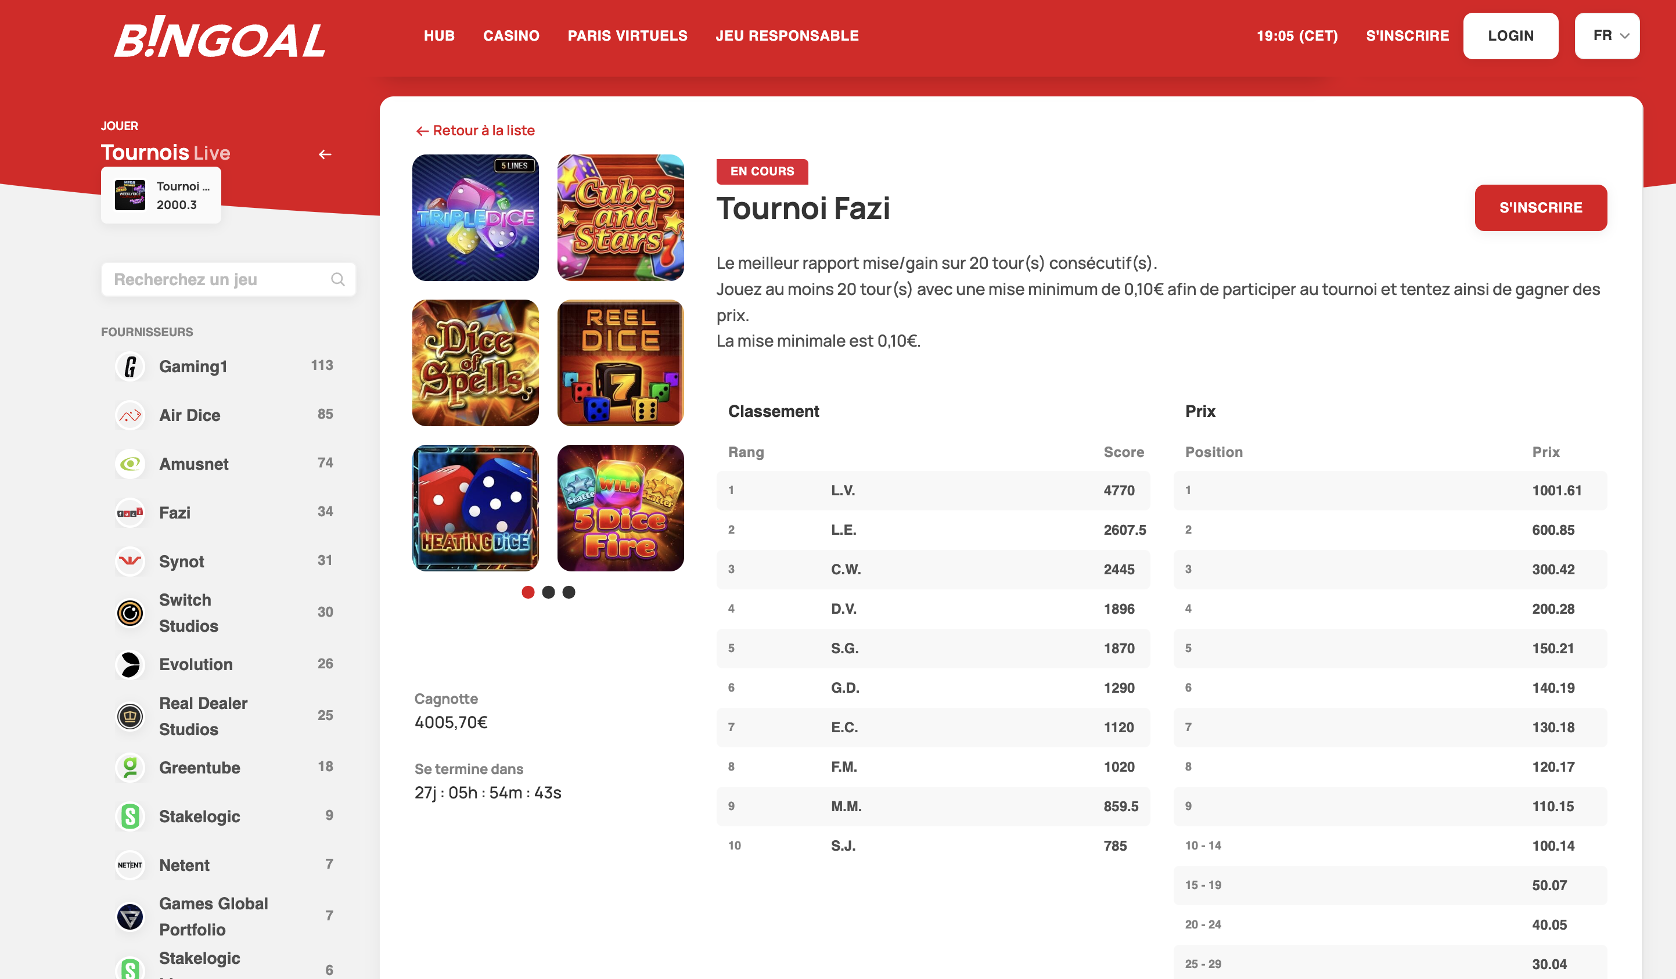Open the Dice of Spells game thumbnail
This screenshot has width=1676, height=979.
pyautogui.click(x=476, y=362)
